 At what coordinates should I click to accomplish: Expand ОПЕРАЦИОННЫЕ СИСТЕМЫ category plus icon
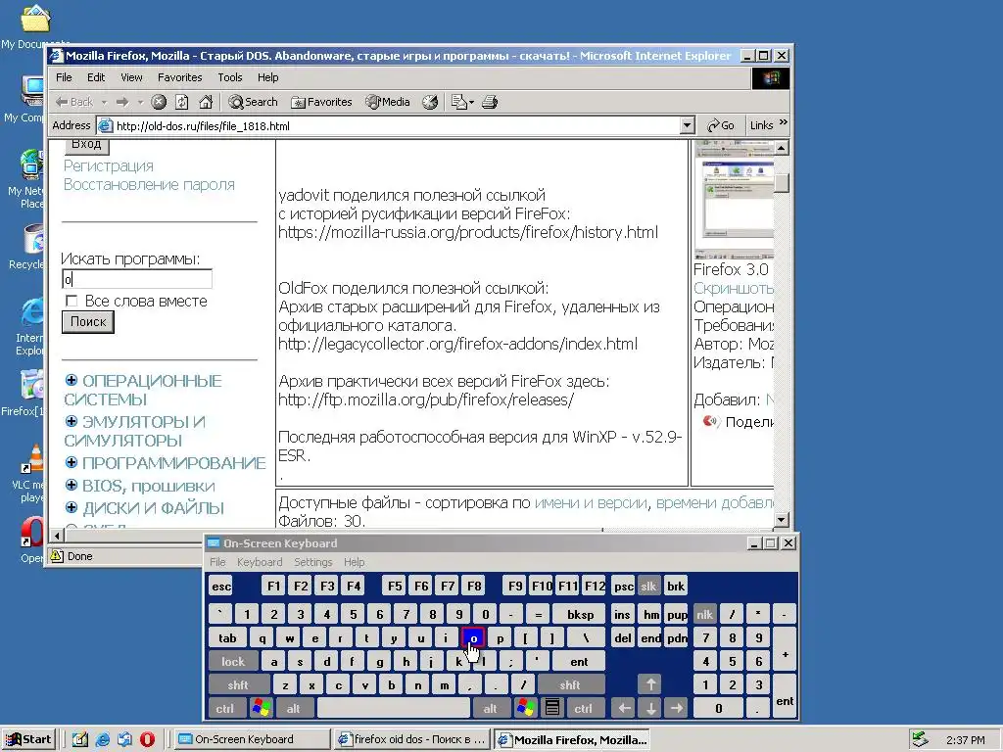coord(71,380)
